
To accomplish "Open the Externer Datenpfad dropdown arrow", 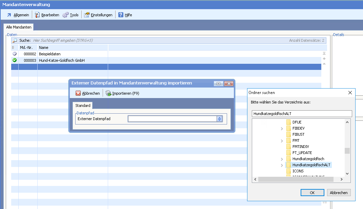I will click(219, 119).
